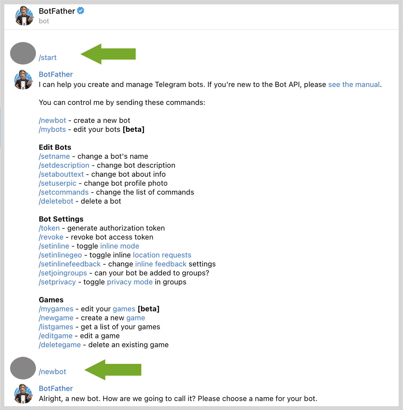403x410 pixels.
Task: Click the BotFather avatar in chat header
Action: (24, 16)
